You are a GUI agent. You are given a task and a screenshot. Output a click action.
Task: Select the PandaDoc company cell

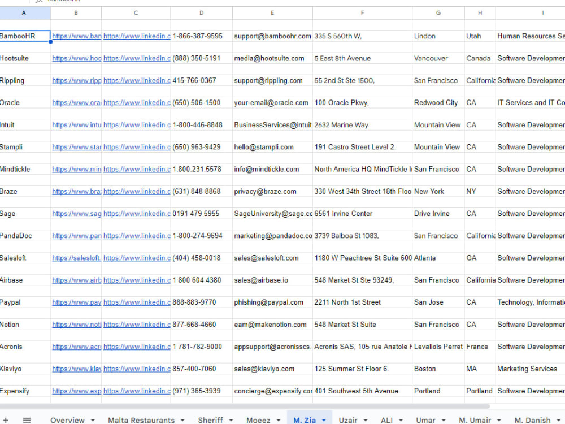coord(25,236)
